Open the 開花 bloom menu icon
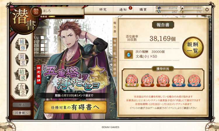This screenshot has height=131, width=219. (x=22, y=60)
